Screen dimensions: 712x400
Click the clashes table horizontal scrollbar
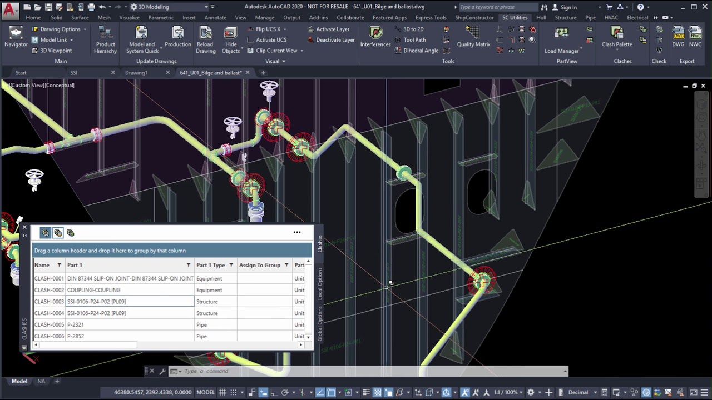pyautogui.click(x=87, y=345)
